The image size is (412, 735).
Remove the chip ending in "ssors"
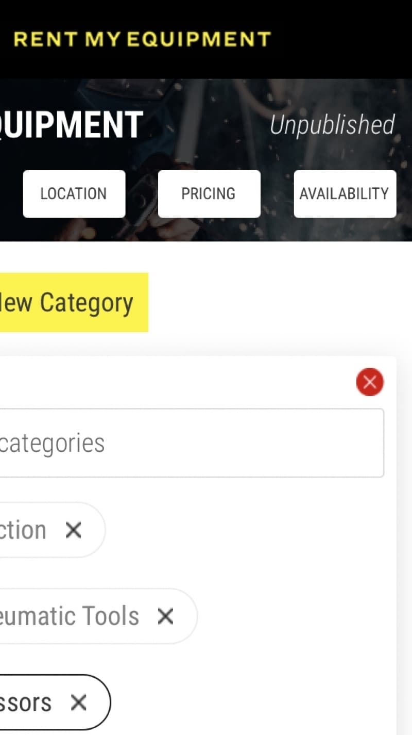(78, 702)
